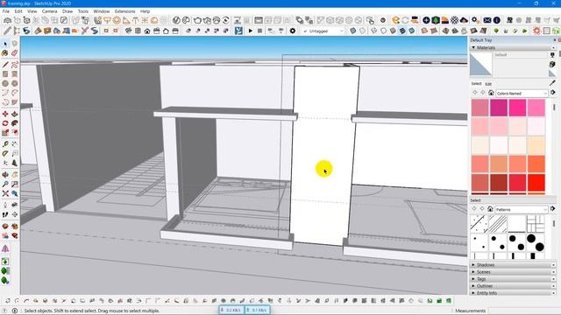Open the File menu
561x315 pixels.
(6, 11)
